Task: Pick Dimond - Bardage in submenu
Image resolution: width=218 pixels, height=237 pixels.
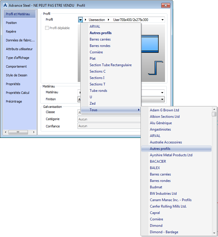Action: pyautogui.click(x=176, y=232)
